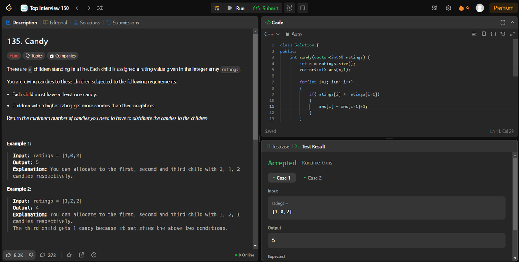
Task: Collapse the Code panel with the chevron
Action: click(513, 22)
